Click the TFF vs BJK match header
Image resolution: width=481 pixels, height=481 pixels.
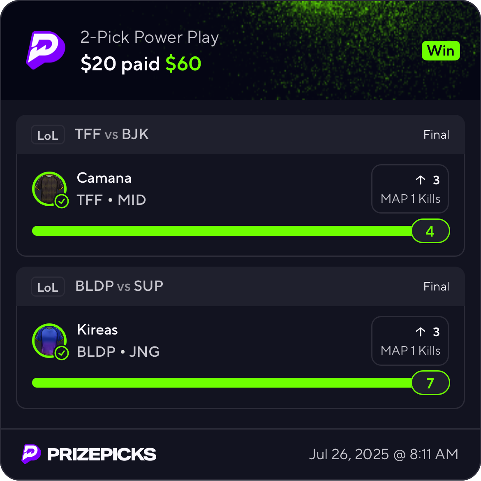pos(112,135)
